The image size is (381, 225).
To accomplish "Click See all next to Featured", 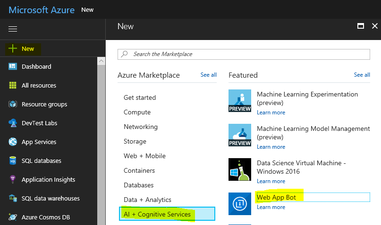I will (362, 75).
